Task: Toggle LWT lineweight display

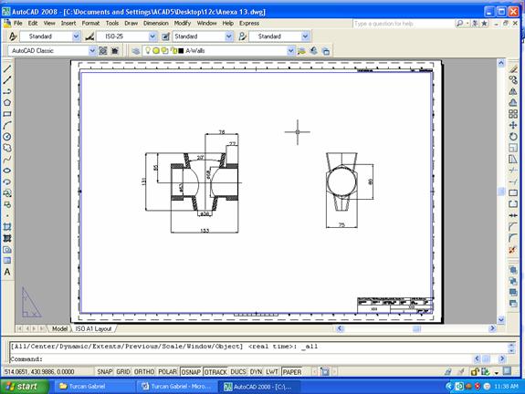Action: pyautogui.click(x=272, y=372)
